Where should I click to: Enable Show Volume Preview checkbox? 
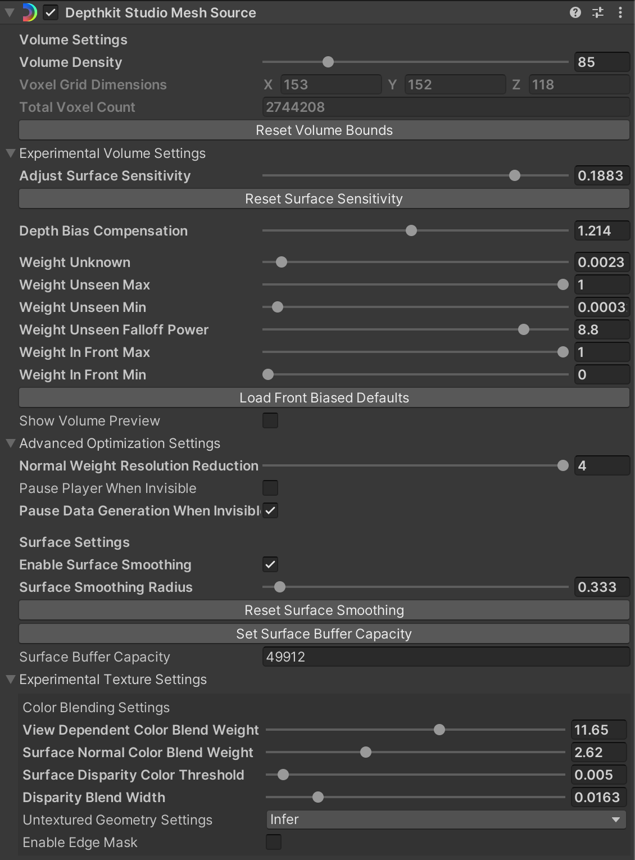point(270,420)
